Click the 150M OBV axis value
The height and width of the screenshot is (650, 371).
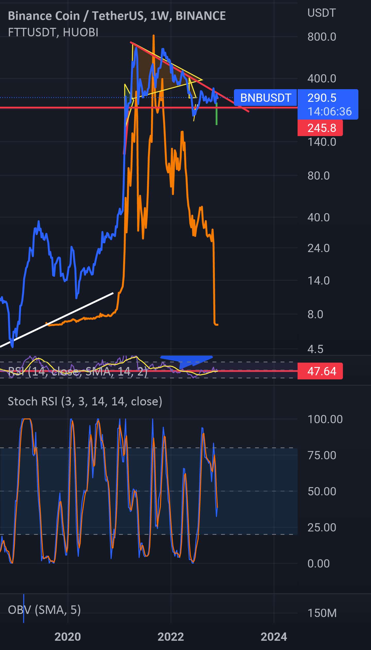(x=322, y=613)
